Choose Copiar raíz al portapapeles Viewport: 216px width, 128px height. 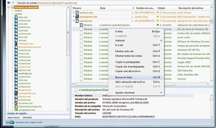pyautogui.click(x=136, y=66)
